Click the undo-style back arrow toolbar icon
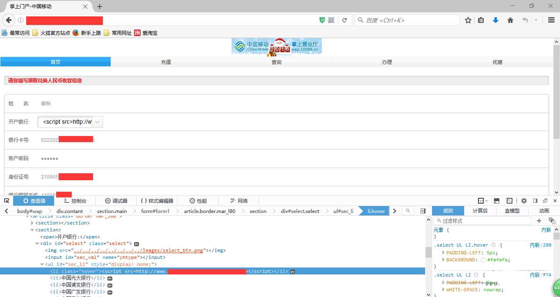 525,20
